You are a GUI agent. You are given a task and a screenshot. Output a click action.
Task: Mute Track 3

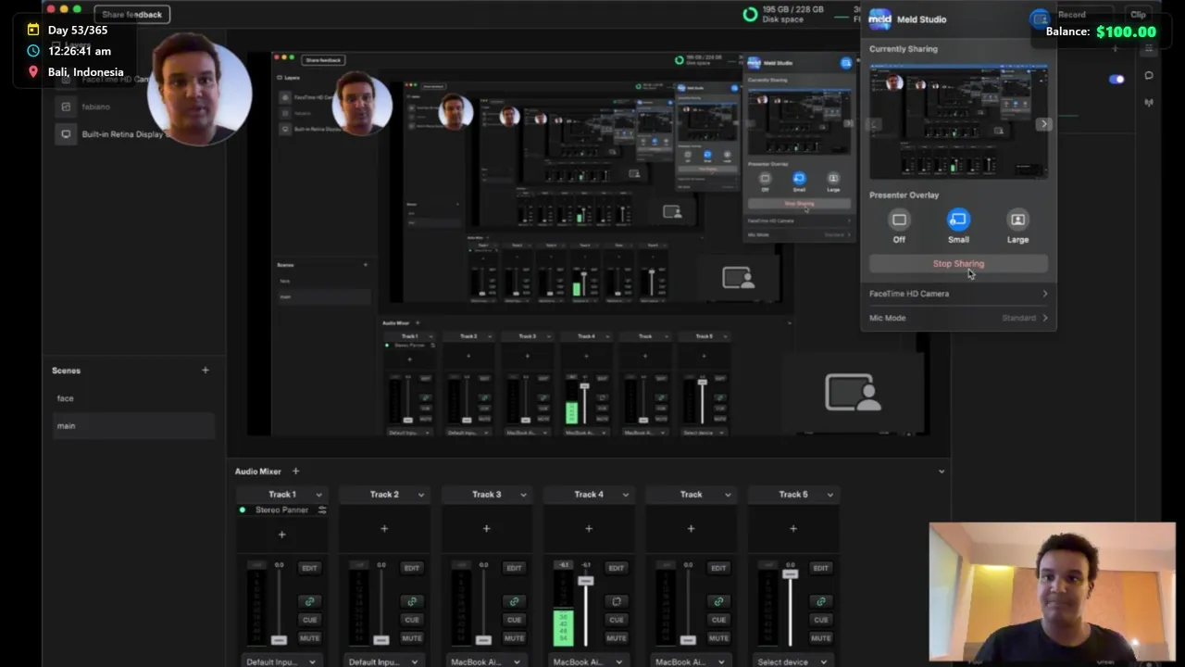point(514,638)
